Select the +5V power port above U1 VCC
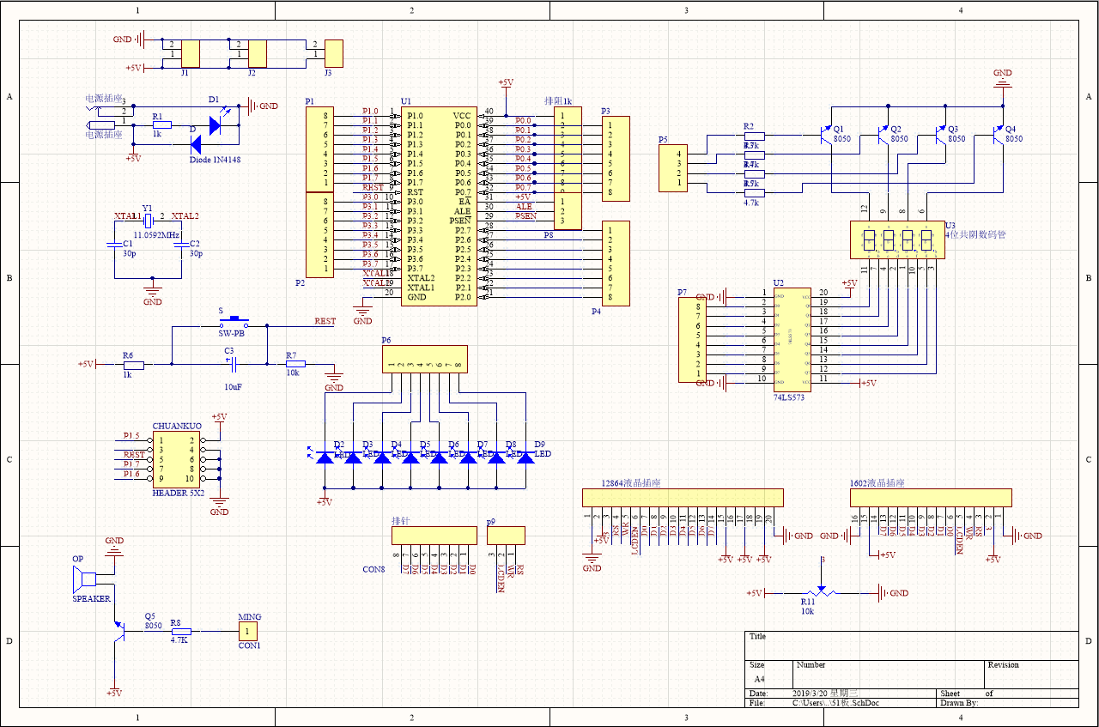The height and width of the screenshot is (727, 1099). 505,82
